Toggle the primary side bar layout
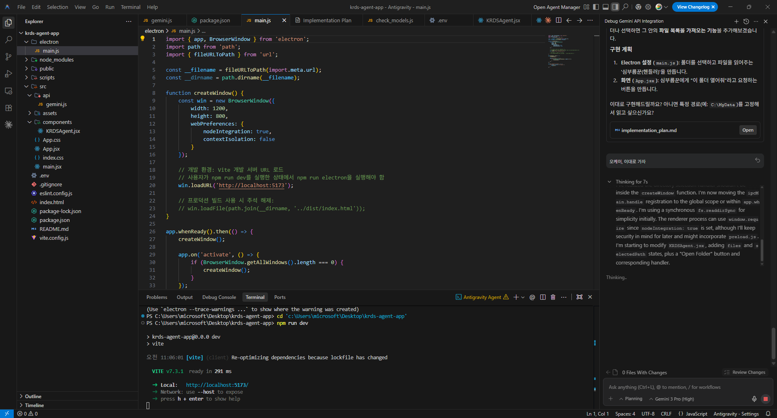777x418 pixels. pos(596,7)
